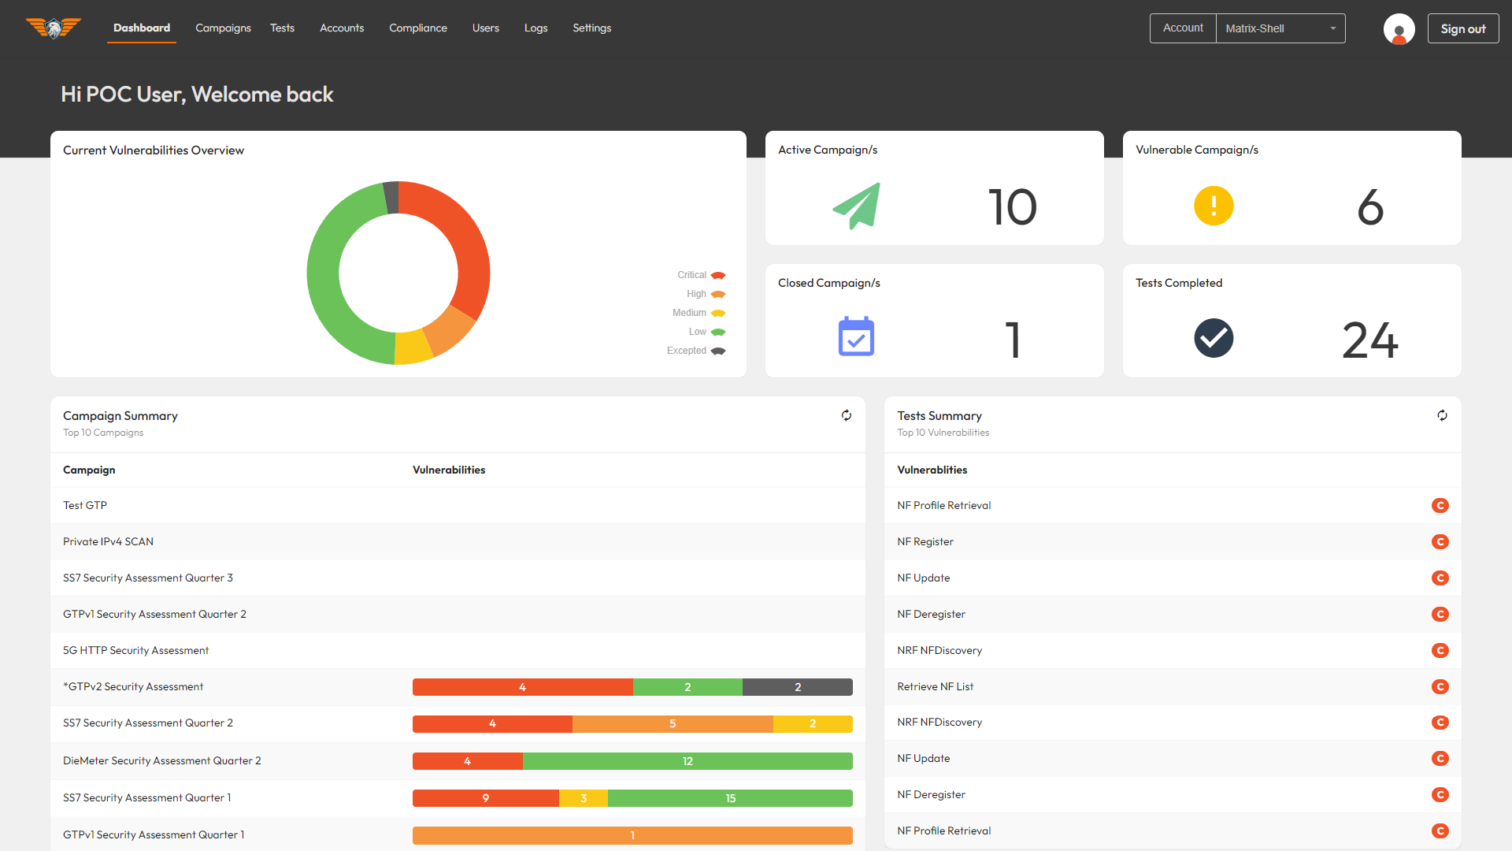Click critical badge on NF Register row
The image size is (1512, 851).
1440,542
